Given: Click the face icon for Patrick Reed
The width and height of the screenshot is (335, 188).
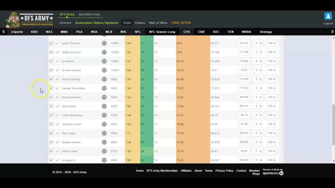Looking at the screenshot, I should point(104,151).
